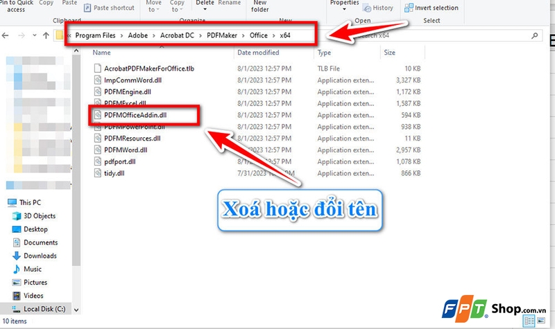Open the Delete dropdown arrow
Image resolution: width=555 pixels, height=329 pixels.
pos(205,10)
